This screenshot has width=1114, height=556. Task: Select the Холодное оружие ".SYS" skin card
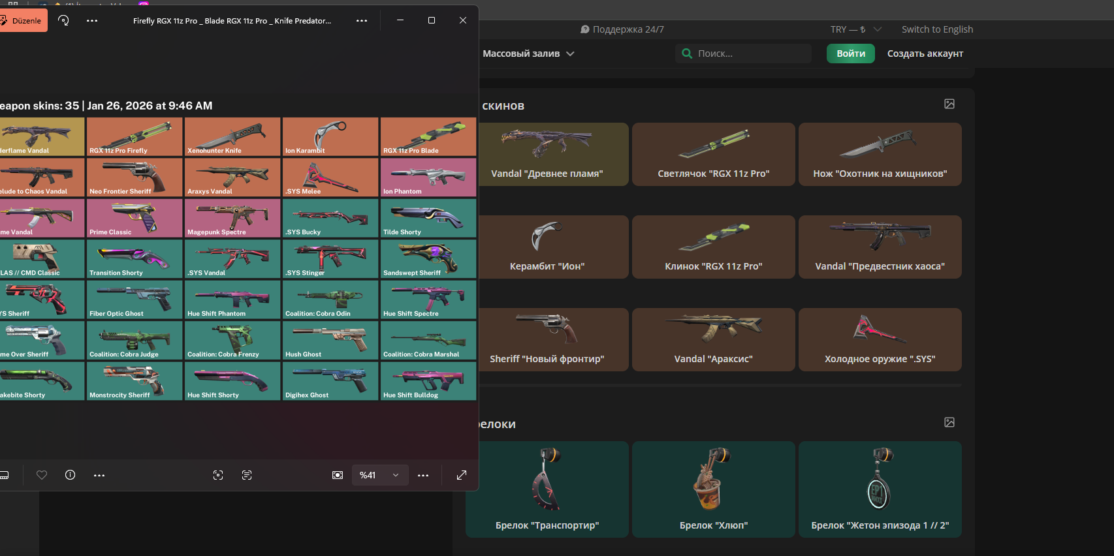[880, 339]
